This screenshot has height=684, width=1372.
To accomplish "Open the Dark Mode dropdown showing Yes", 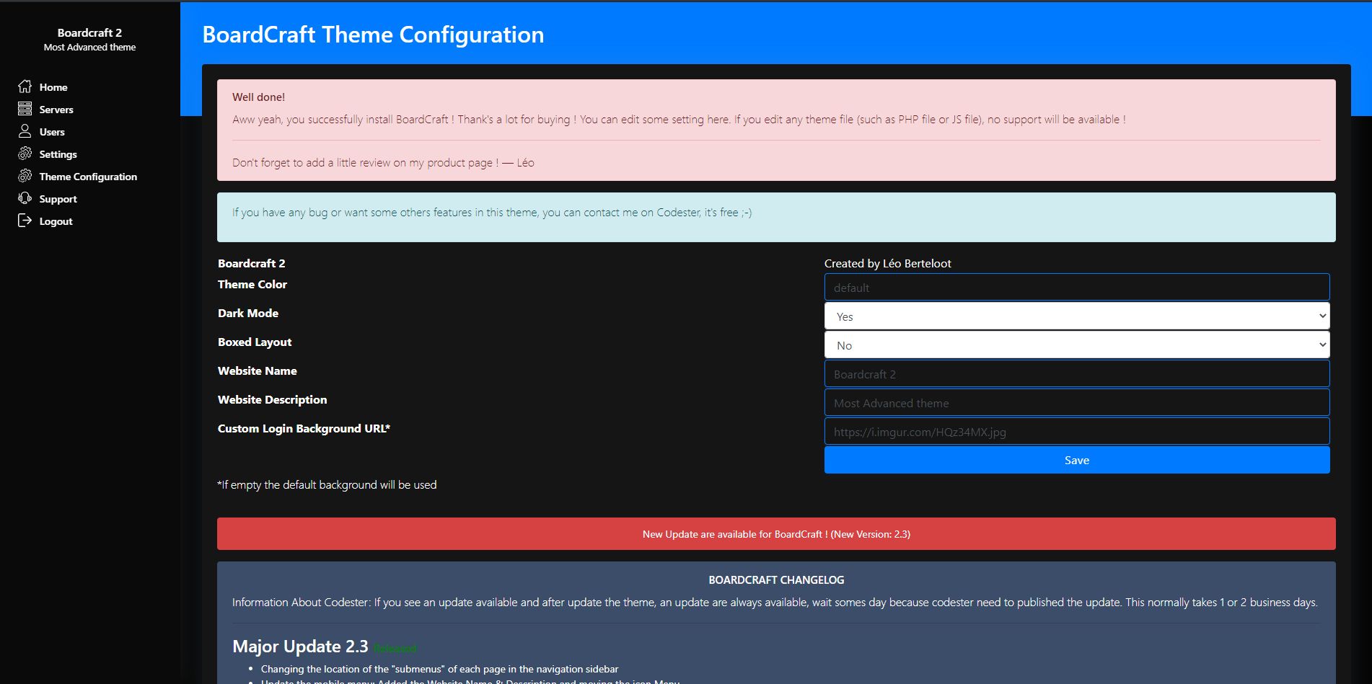I will tap(1077, 316).
